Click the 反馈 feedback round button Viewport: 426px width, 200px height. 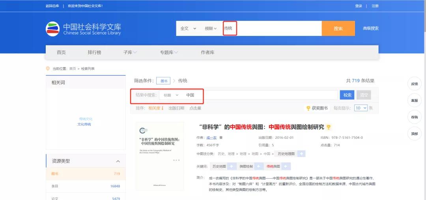[414, 84]
